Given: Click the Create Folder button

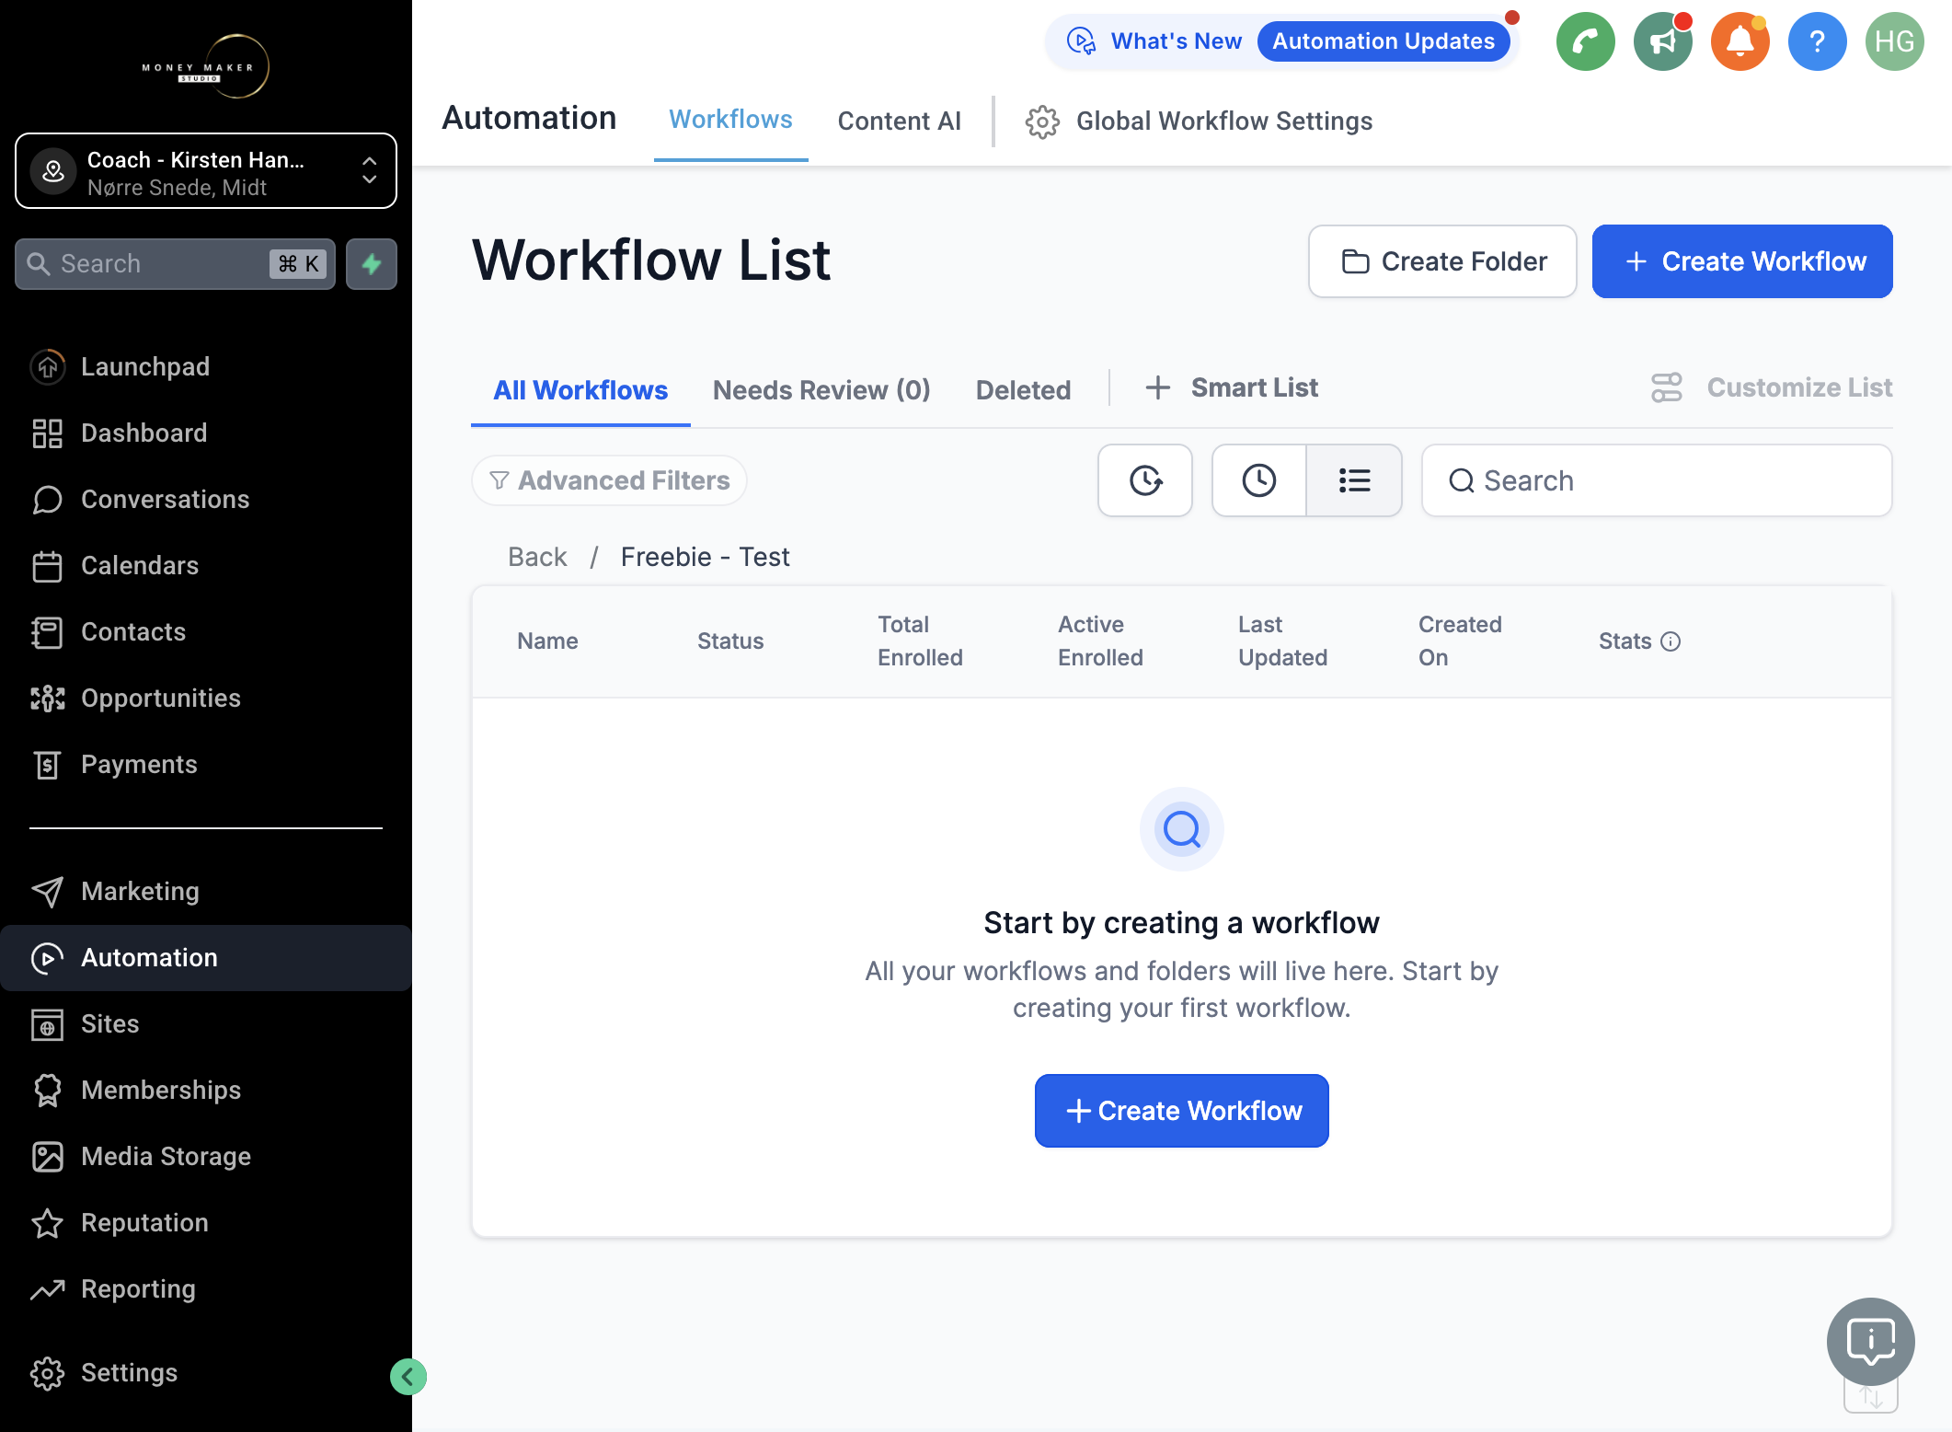Looking at the screenshot, I should coord(1442,261).
